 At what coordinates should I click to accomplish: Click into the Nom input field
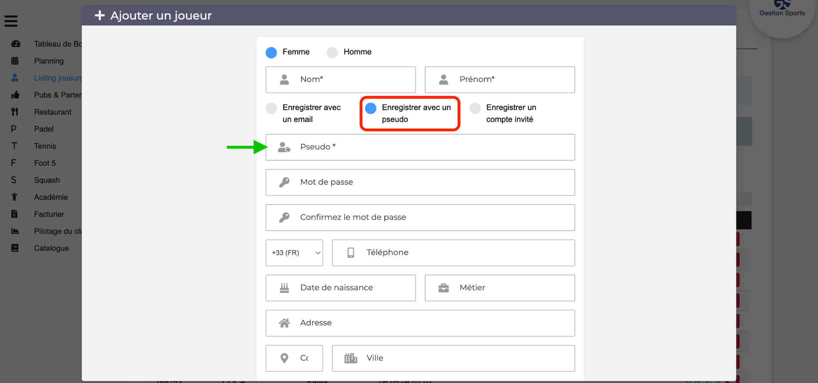[x=341, y=80]
